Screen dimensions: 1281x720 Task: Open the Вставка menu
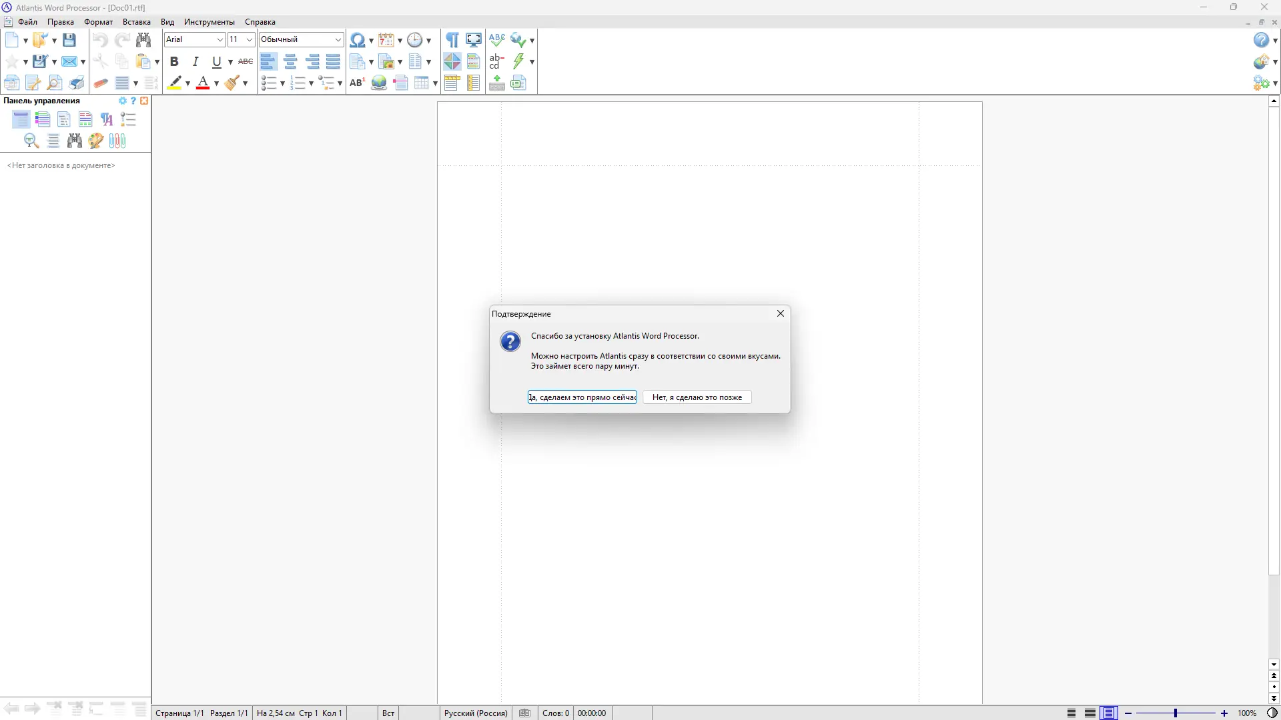click(136, 22)
